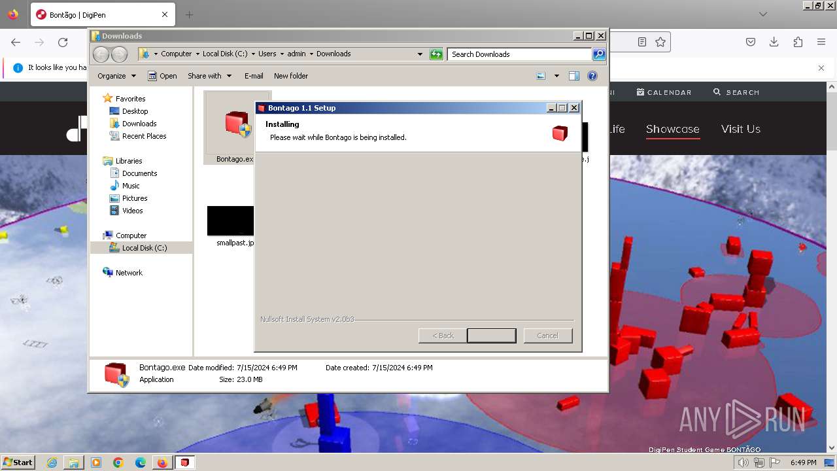Click the change view icon in Explorer toolbar
Image resolution: width=837 pixels, height=471 pixels.
point(541,76)
